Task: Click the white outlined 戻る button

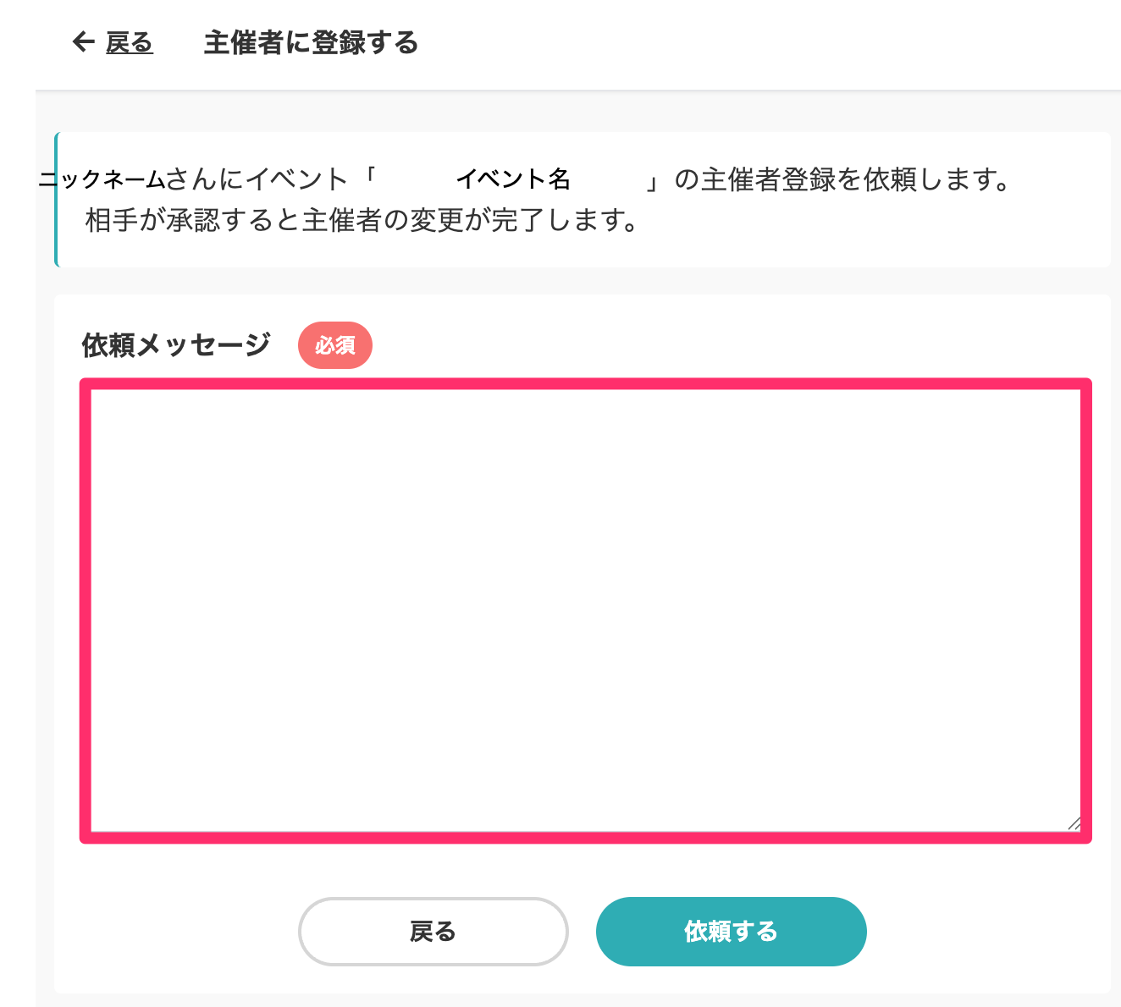Action: pos(433,932)
